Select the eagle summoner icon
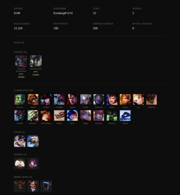This screenshot has width=180, height=195. 33,141
